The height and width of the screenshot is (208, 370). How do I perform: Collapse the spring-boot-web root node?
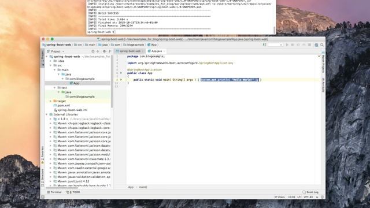tap(47, 57)
